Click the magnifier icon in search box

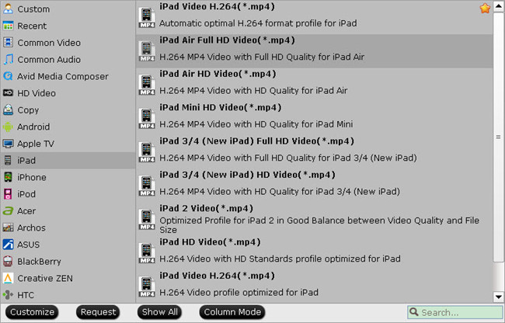[x=414, y=311]
